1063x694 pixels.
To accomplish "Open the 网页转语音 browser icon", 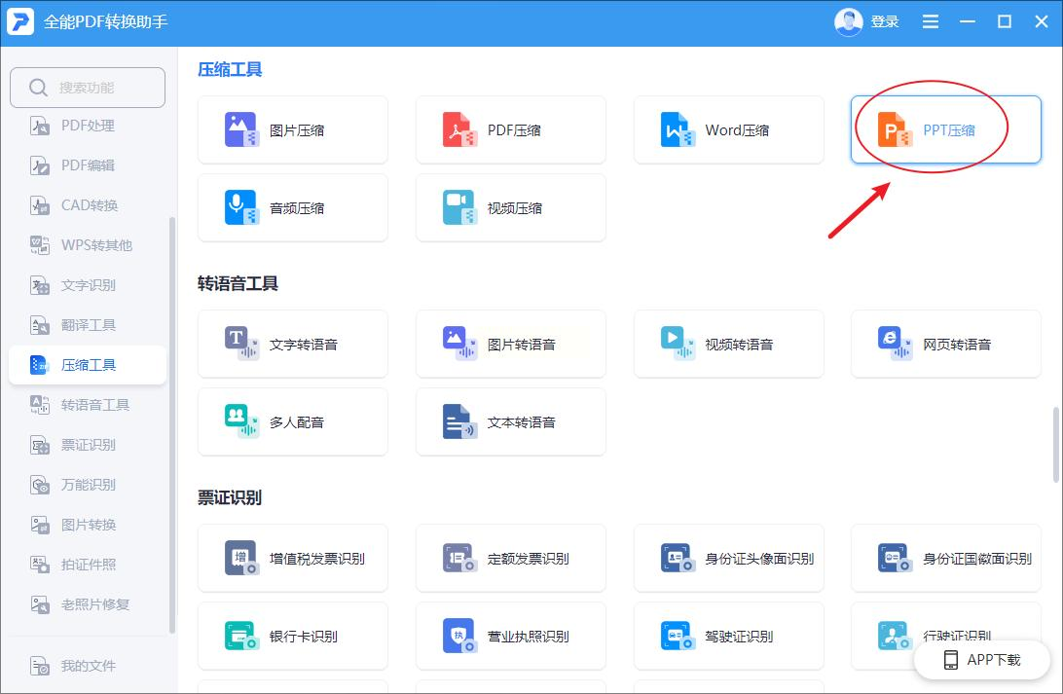I will click(894, 344).
